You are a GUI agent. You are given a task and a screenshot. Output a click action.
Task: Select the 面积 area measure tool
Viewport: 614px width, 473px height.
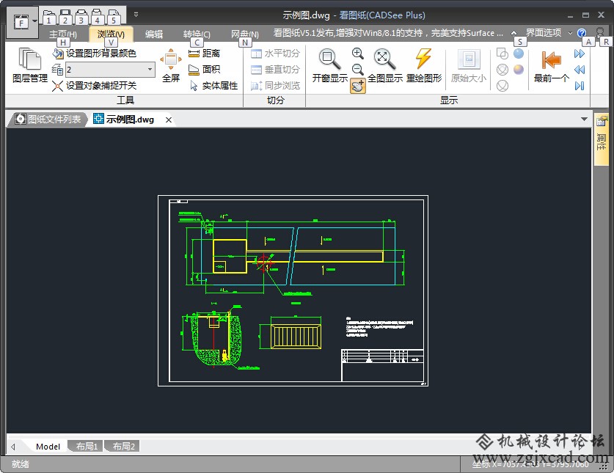tap(205, 70)
